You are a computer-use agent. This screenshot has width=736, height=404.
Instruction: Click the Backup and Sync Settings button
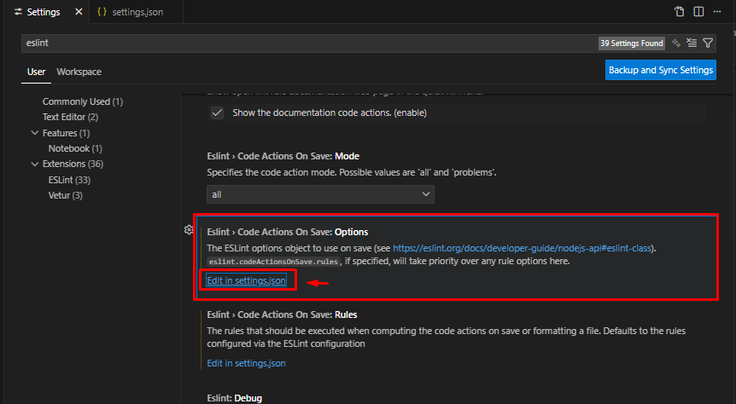(x=660, y=70)
